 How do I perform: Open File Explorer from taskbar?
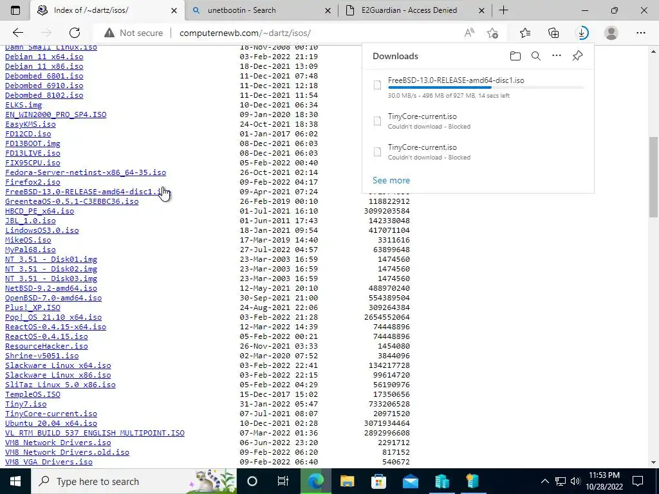[x=347, y=481]
